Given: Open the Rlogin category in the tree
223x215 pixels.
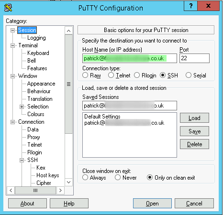Looking at the screenshot, I should pos(34,152).
